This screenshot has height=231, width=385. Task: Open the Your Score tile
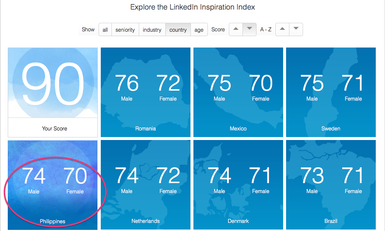click(x=53, y=92)
